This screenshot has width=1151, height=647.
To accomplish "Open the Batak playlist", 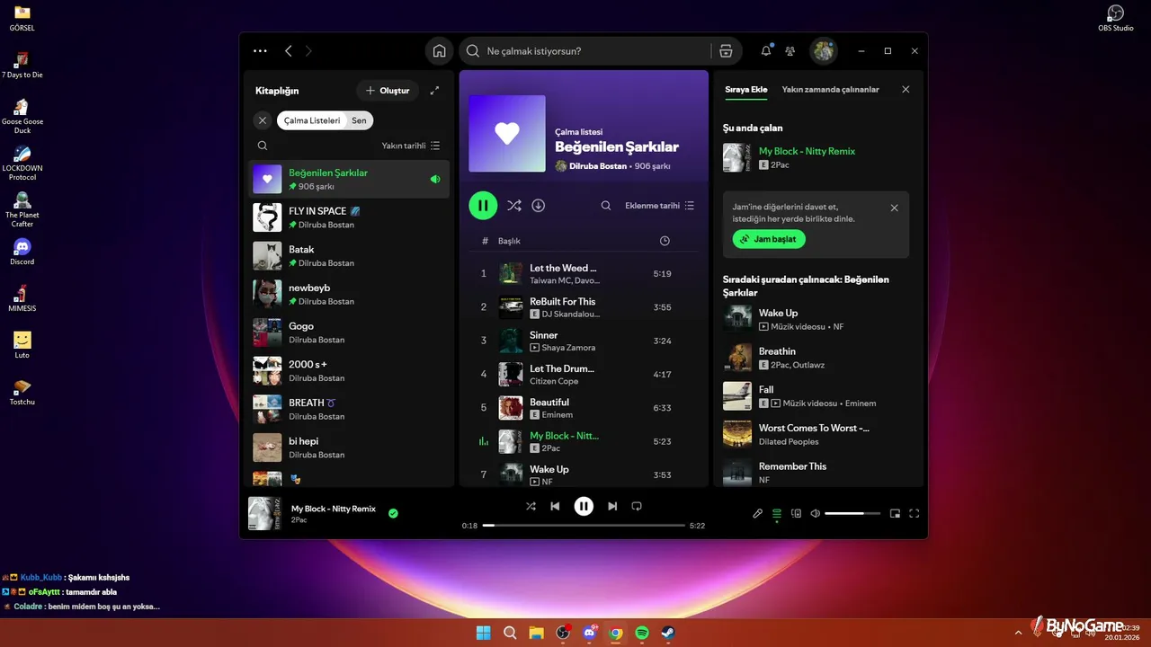I will [349, 256].
